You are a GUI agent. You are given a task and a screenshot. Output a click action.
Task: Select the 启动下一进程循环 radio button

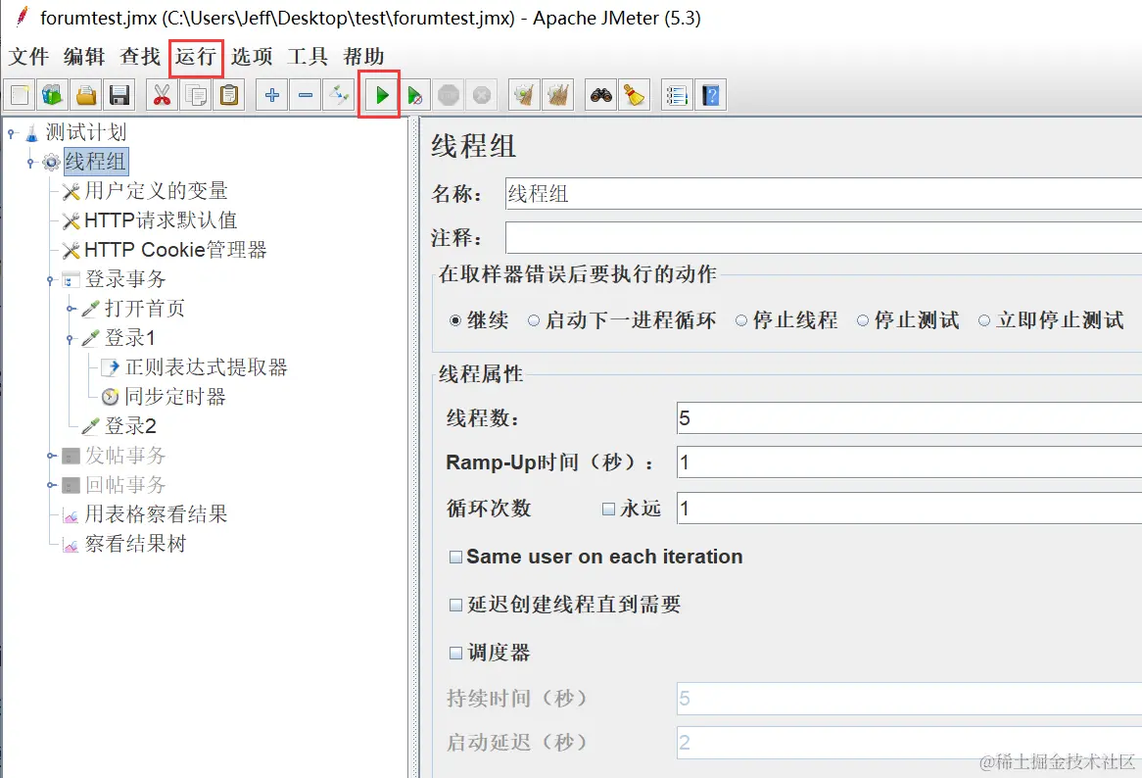534,320
